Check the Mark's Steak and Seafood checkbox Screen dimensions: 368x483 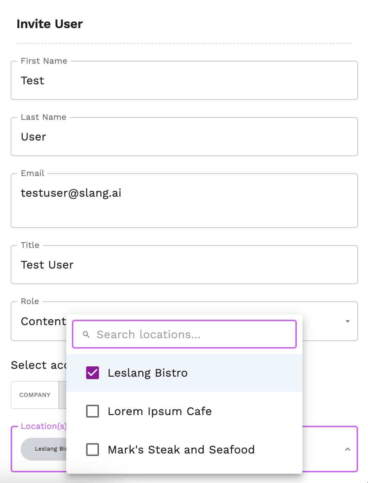93,450
